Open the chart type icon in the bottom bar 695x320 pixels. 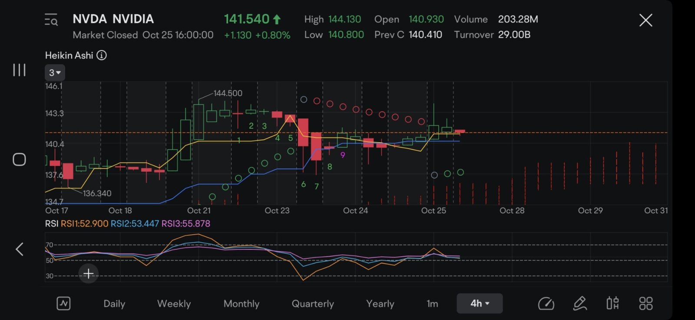63,304
